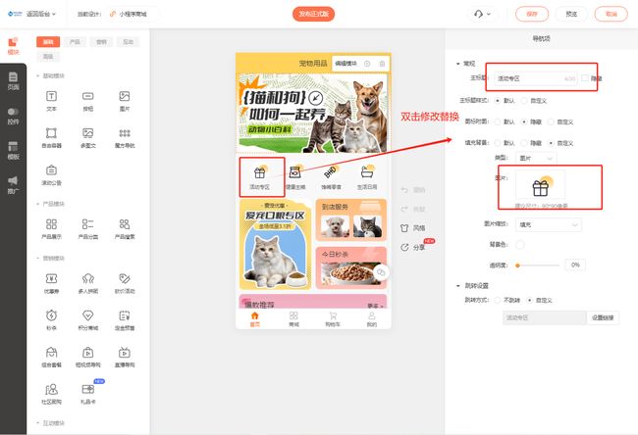Click the 分享 share icon
638x435 pixels.
[x=404, y=247]
